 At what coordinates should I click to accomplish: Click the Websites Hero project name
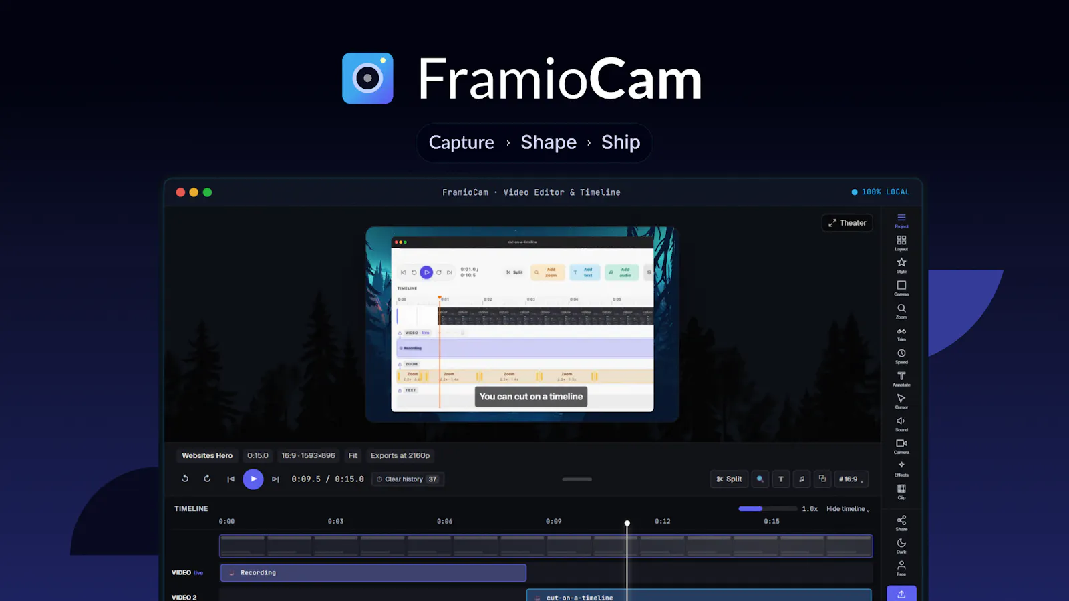pyautogui.click(x=207, y=456)
